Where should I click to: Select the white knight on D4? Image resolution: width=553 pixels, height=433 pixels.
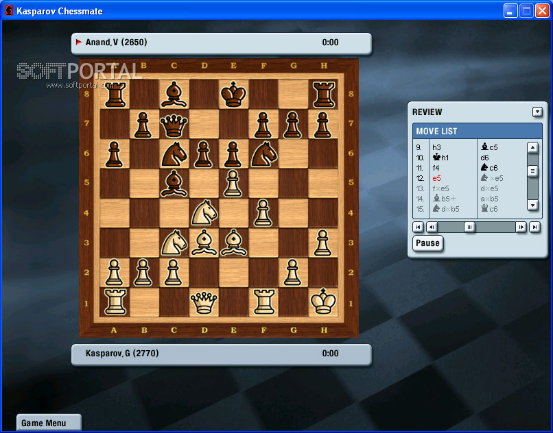tap(204, 212)
